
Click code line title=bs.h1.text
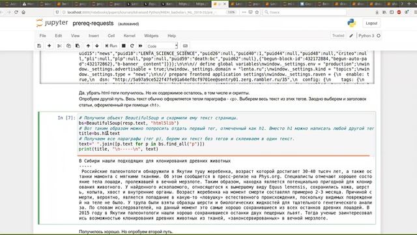click(99, 133)
